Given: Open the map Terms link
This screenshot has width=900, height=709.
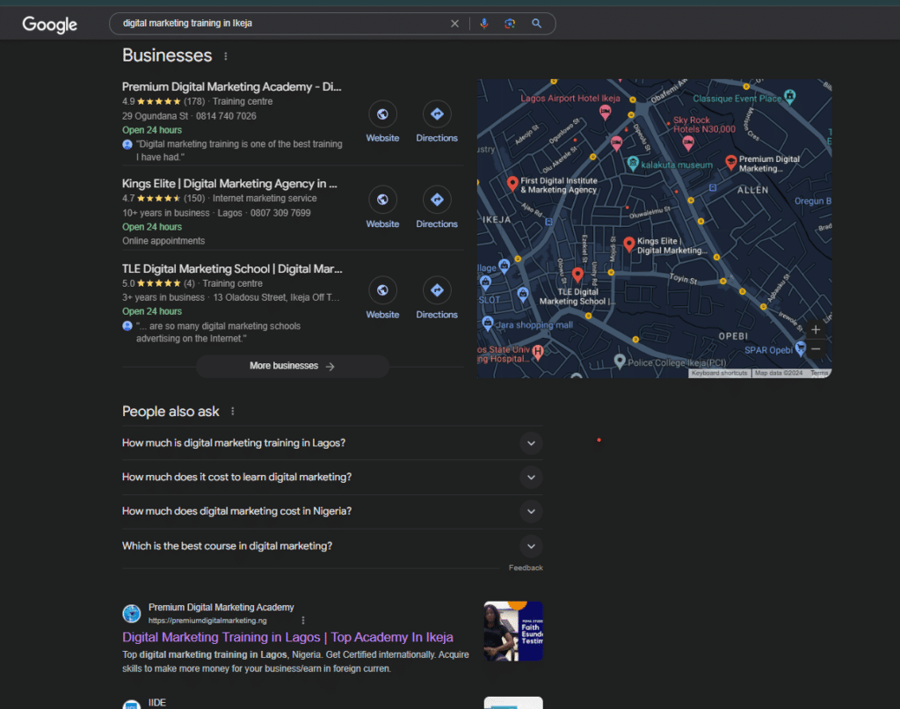Looking at the screenshot, I should coord(819,373).
